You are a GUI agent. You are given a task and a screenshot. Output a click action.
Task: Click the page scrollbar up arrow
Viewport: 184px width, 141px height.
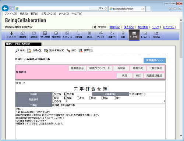click(181, 20)
